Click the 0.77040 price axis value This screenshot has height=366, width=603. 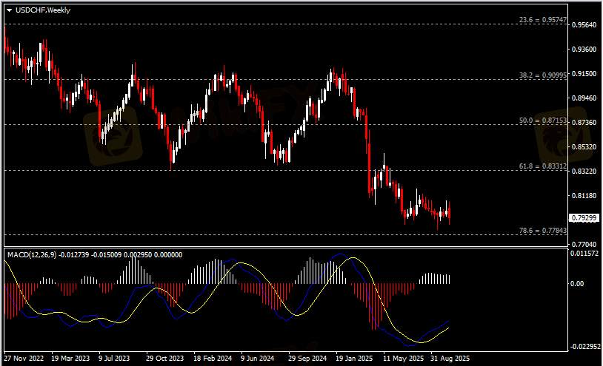(584, 245)
